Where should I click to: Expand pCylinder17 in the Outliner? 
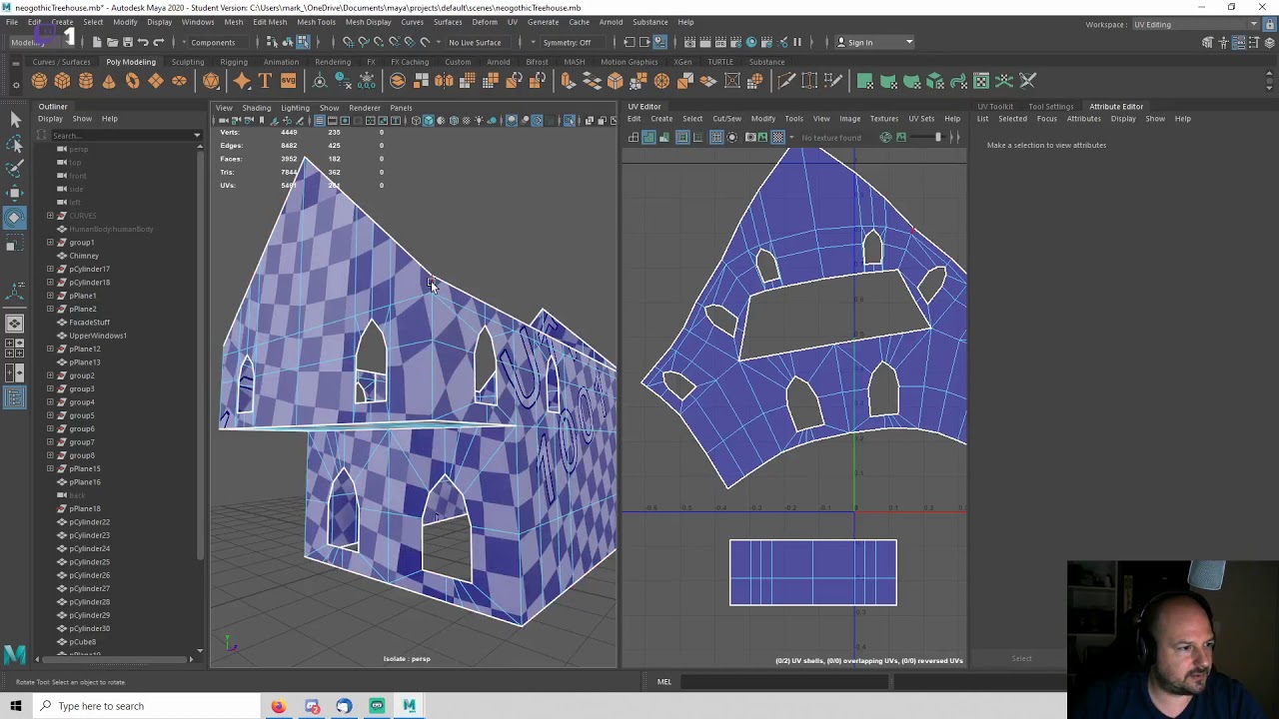pos(50,269)
